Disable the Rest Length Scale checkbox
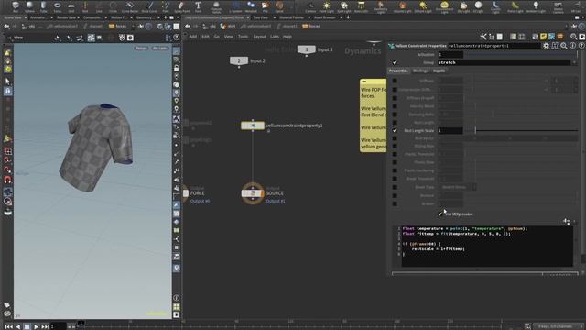 (395, 130)
